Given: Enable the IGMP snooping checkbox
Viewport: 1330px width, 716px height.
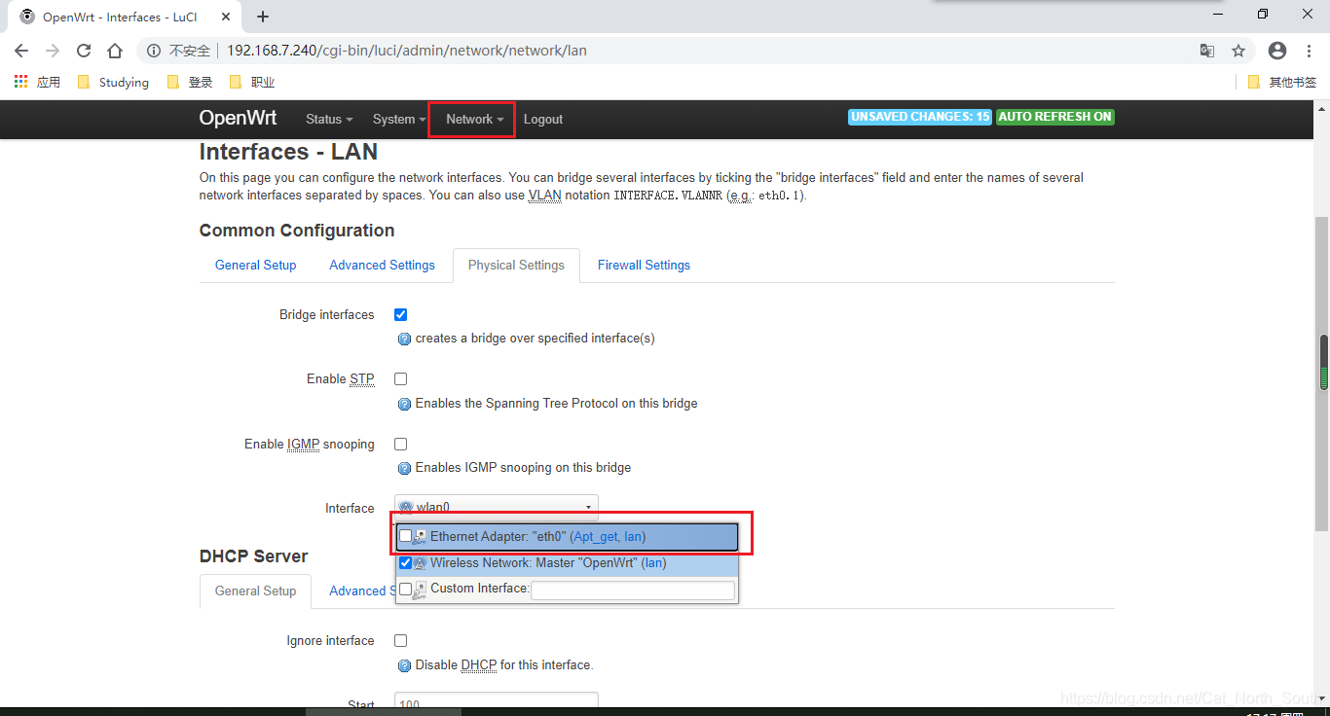Looking at the screenshot, I should coord(400,444).
